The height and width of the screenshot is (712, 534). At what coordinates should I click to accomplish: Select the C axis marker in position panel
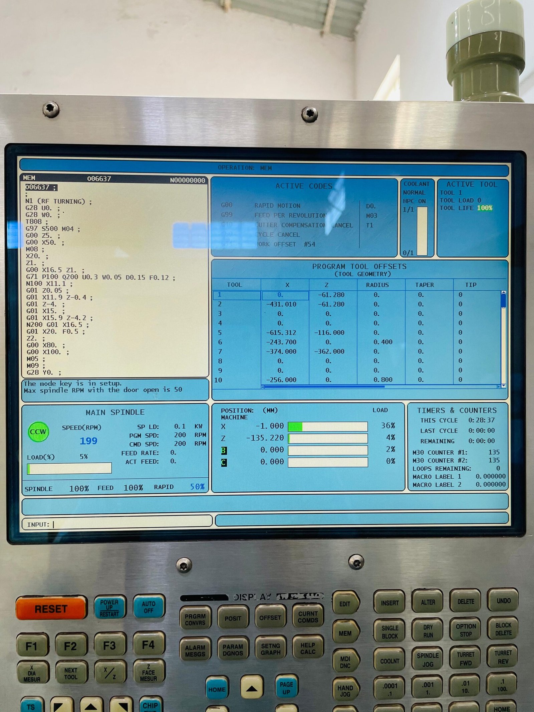pyautogui.click(x=224, y=462)
